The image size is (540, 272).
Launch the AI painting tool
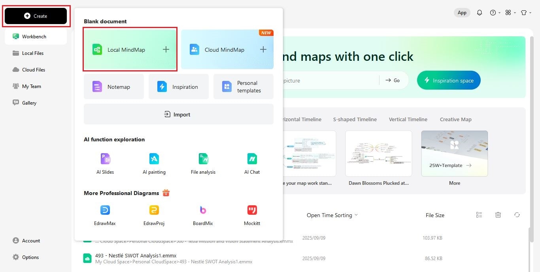[x=154, y=163]
